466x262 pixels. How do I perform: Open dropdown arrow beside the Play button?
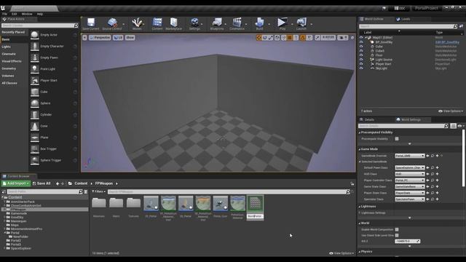[291, 24]
